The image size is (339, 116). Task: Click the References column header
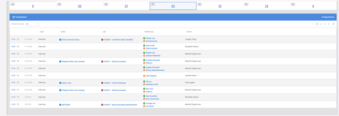149,32
